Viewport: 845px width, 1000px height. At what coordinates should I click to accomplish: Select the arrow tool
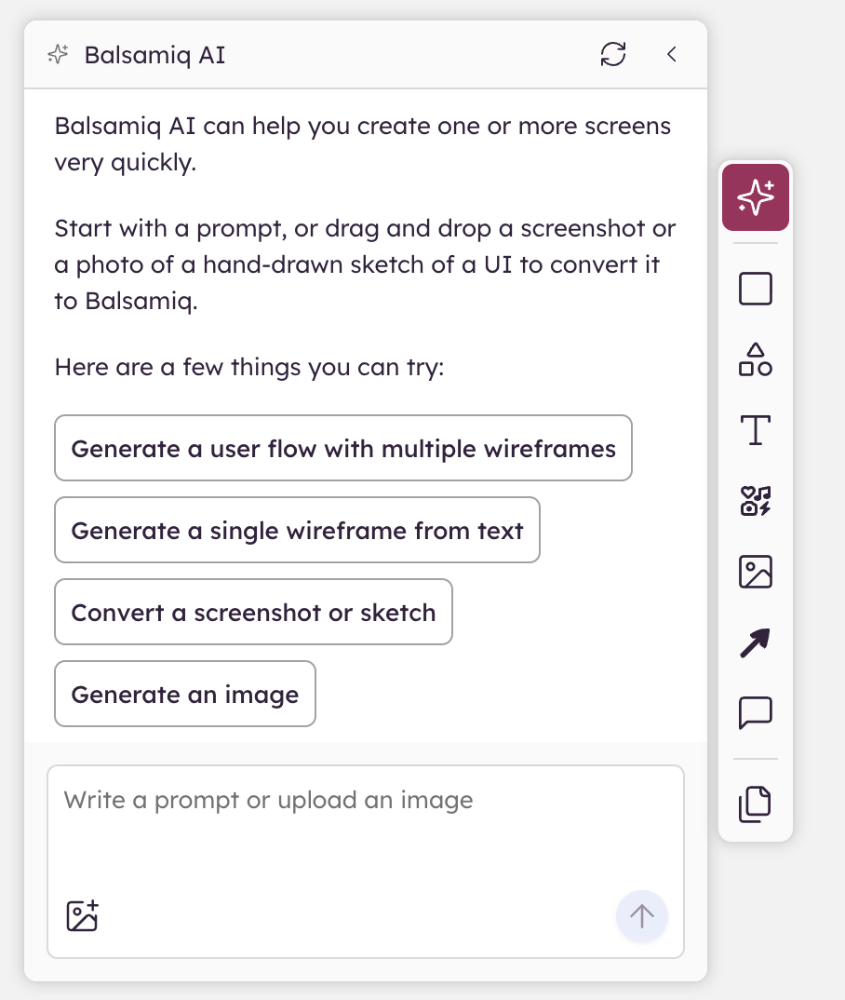coord(755,642)
